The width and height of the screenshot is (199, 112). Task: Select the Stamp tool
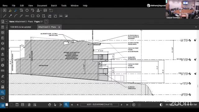(38, 10)
